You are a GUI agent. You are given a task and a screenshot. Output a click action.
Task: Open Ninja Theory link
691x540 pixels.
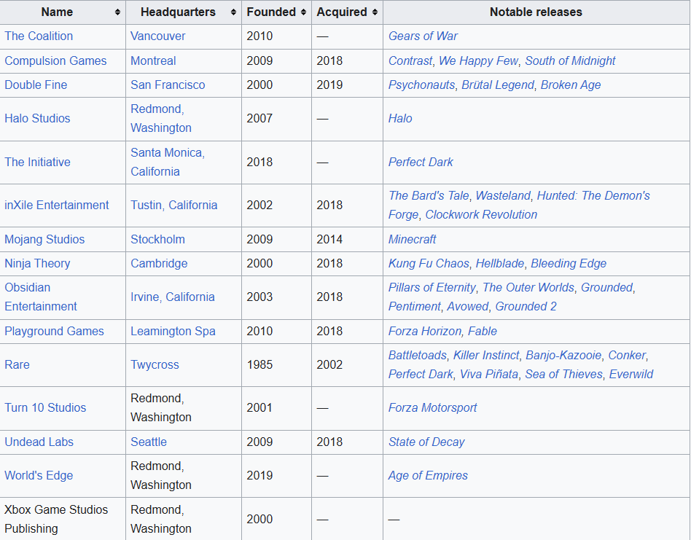(37, 263)
